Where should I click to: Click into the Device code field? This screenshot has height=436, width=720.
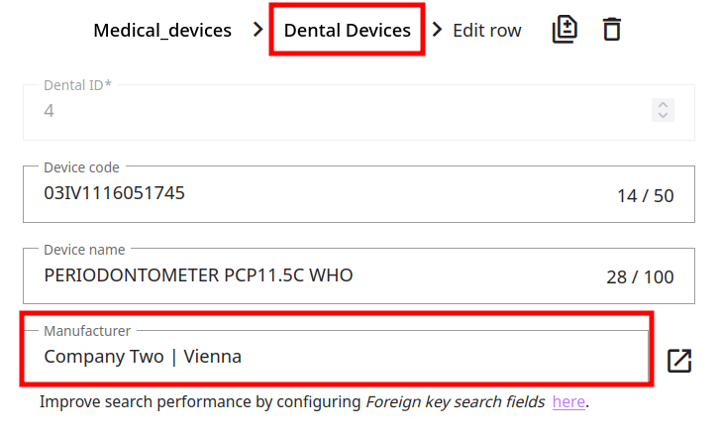(317, 194)
